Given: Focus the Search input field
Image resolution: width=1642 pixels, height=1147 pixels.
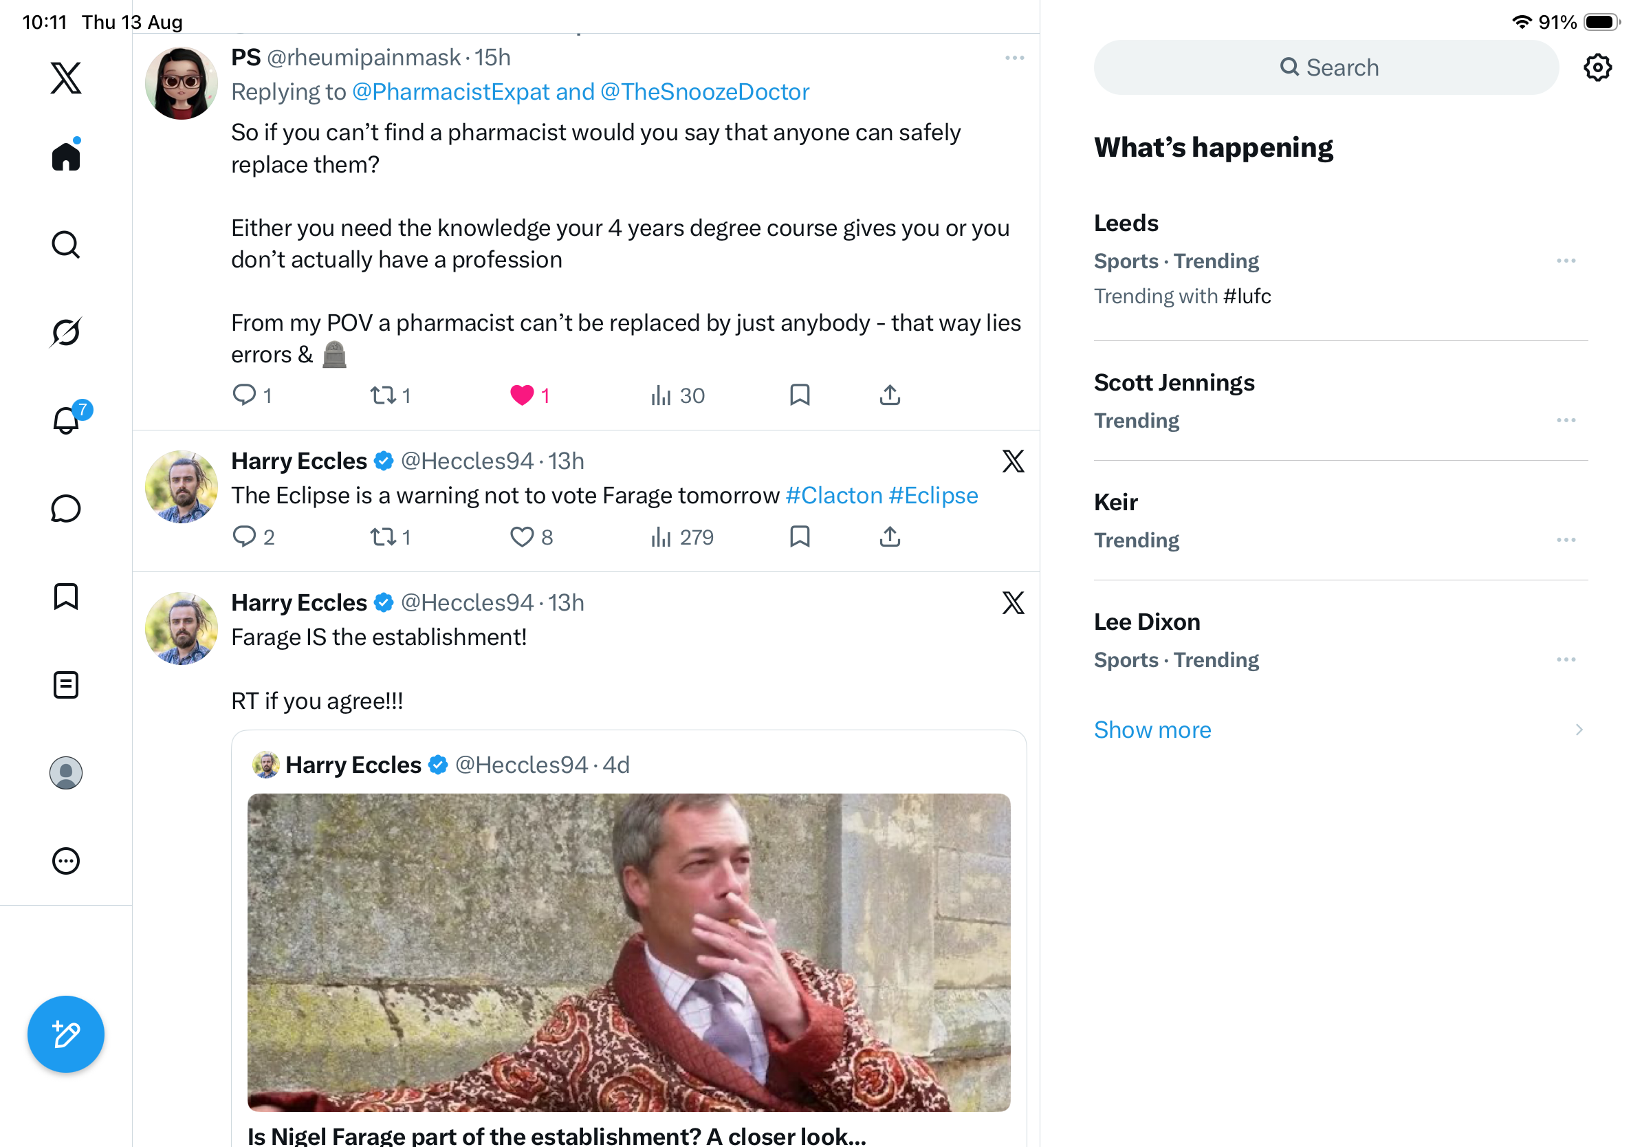Looking at the screenshot, I should [x=1326, y=67].
